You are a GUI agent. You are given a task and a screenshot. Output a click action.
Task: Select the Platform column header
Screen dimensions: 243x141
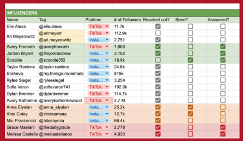(99, 20)
